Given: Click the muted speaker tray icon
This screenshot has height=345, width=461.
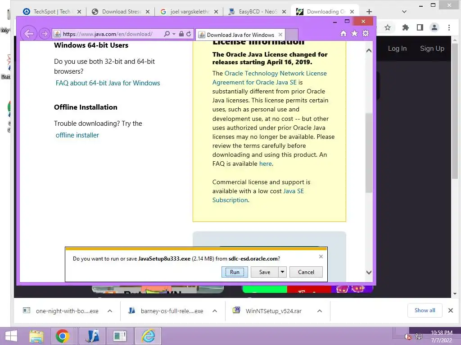Looking at the screenshot, I should coord(407,337).
